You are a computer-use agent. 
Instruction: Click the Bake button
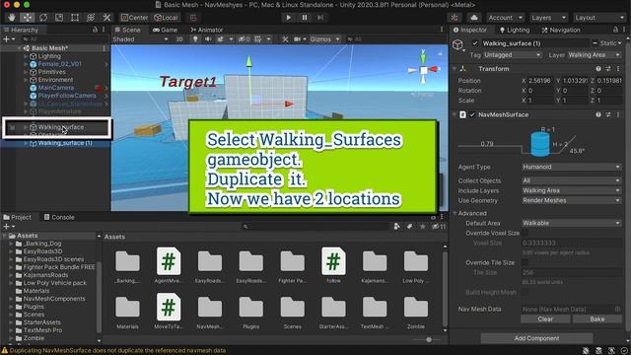click(x=596, y=319)
